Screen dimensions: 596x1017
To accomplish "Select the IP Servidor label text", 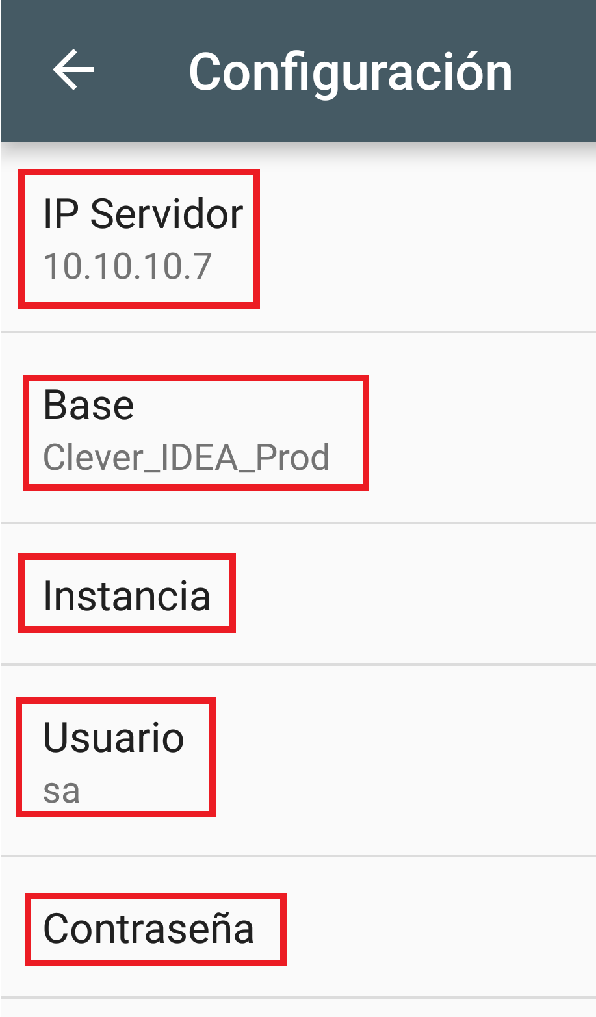I will pos(143,213).
